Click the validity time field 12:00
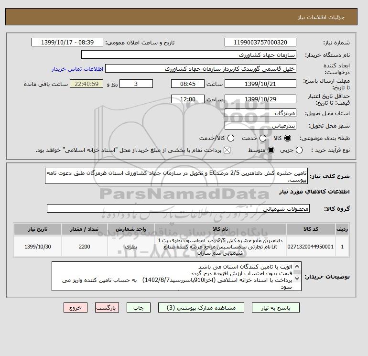368x356 pixels. click(188, 99)
